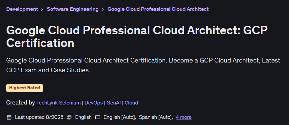Click the chevron after the Development breadcrumb
This screenshot has height=125, width=289.
tap(42, 9)
